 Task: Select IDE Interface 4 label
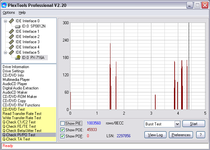point(28,47)
